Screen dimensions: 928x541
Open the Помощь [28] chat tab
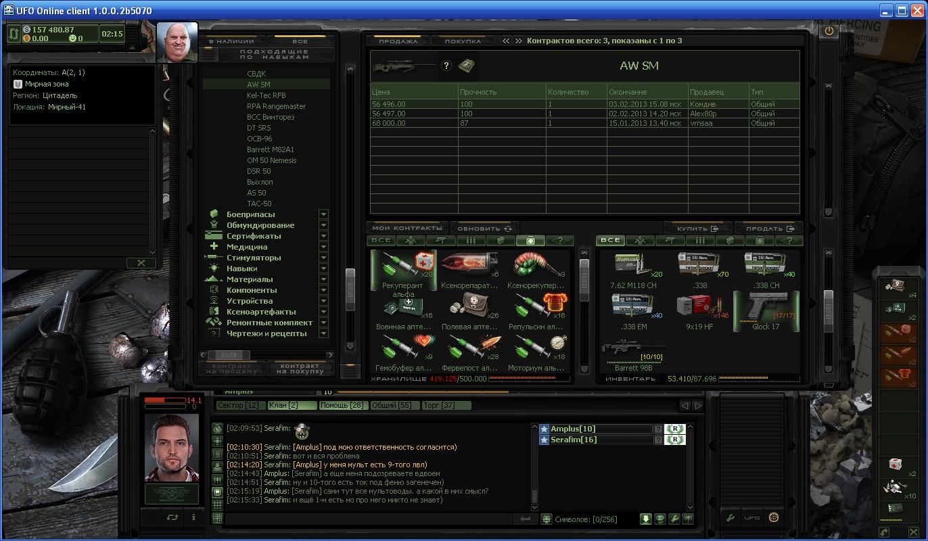(x=342, y=405)
